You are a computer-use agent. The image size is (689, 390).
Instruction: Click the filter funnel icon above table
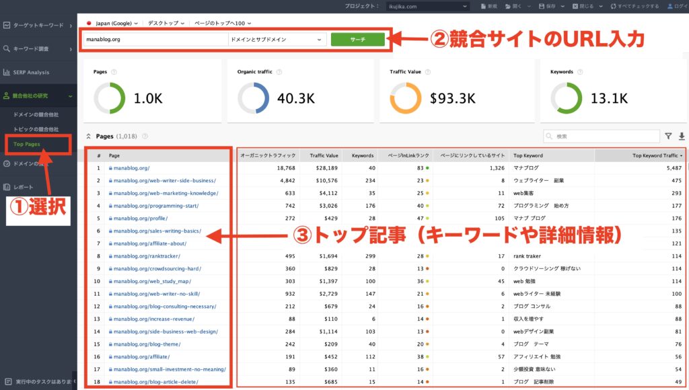point(668,136)
